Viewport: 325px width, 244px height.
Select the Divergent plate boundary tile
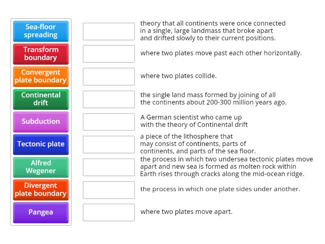tap(41, 190)
